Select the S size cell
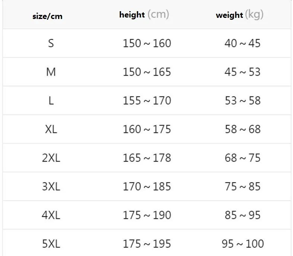Screen dimensions: 293x256 click(x=51, y=43)
